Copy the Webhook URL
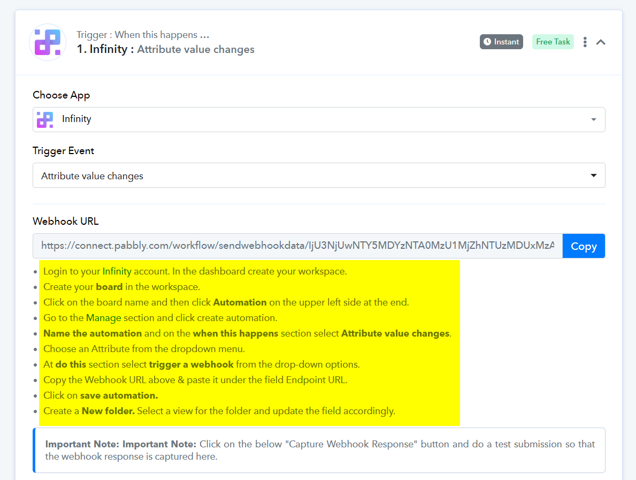 coord(584,246)
